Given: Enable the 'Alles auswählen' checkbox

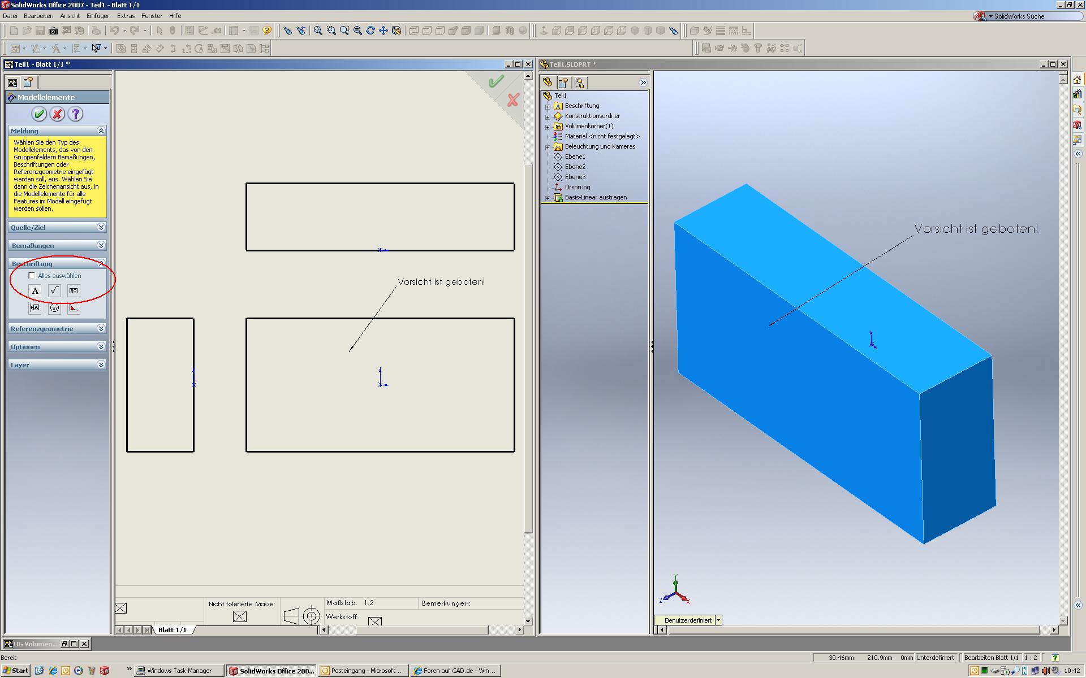Looking at the screenshot, I should point(32,276).
